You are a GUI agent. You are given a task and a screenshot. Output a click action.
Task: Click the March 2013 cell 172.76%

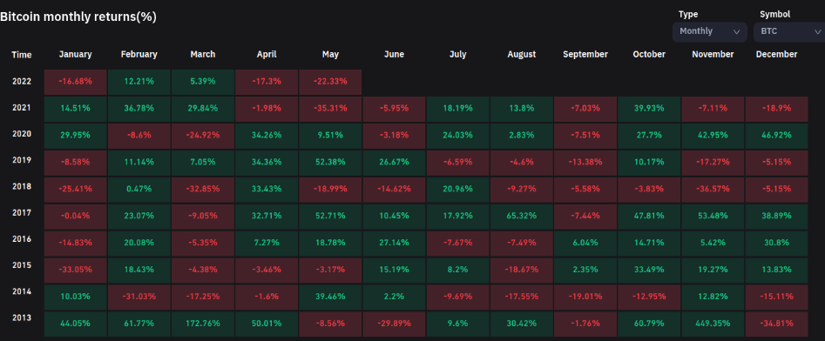(x=203, y=324)
